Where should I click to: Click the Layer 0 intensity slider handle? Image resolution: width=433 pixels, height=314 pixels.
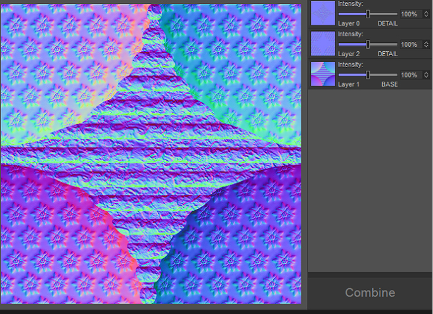368,14
